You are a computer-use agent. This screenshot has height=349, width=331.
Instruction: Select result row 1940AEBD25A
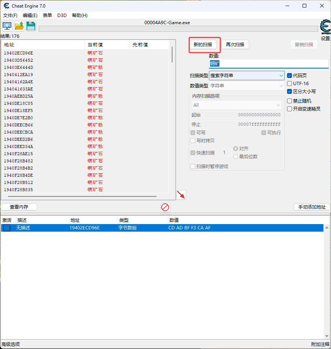coord(85,96)
